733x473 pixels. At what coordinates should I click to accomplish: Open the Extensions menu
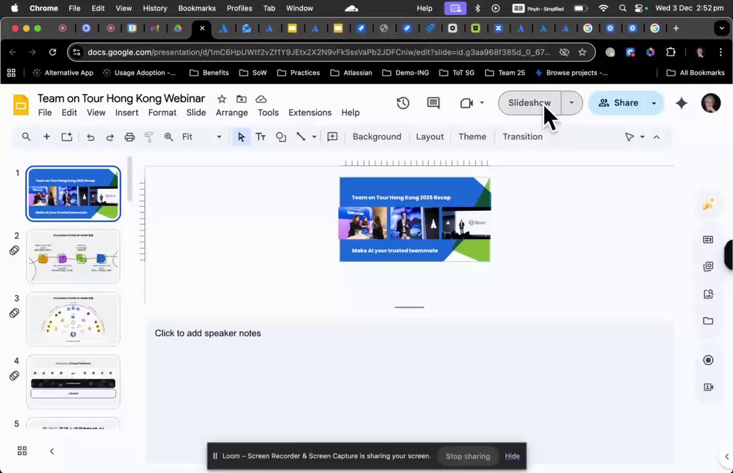(x=310, y=112)
